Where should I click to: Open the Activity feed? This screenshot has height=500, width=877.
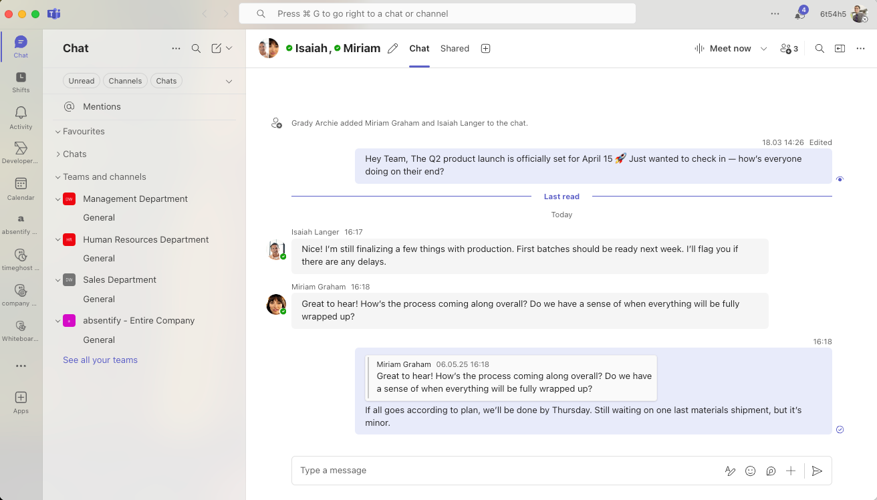pos(21,118)
